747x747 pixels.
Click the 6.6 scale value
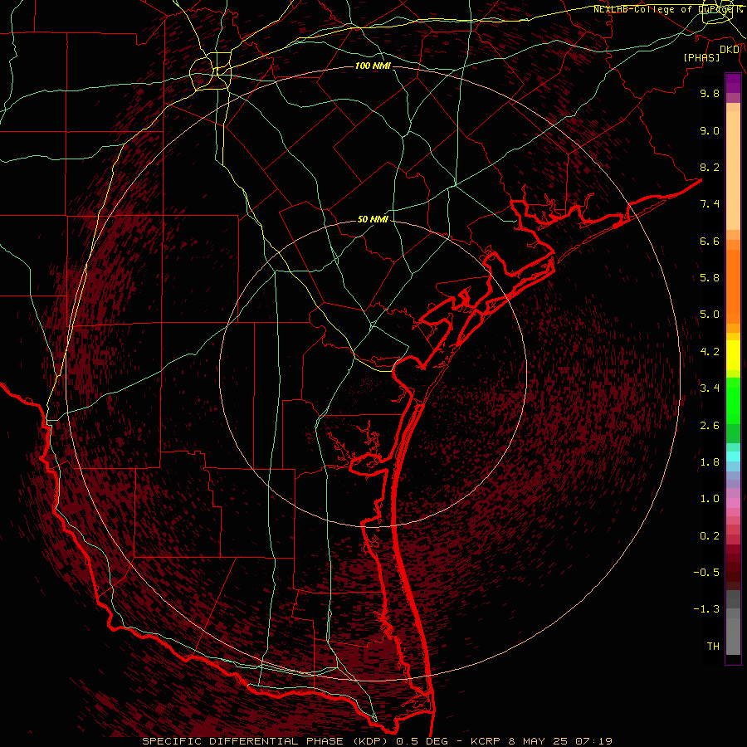click(x=710, y=241)
